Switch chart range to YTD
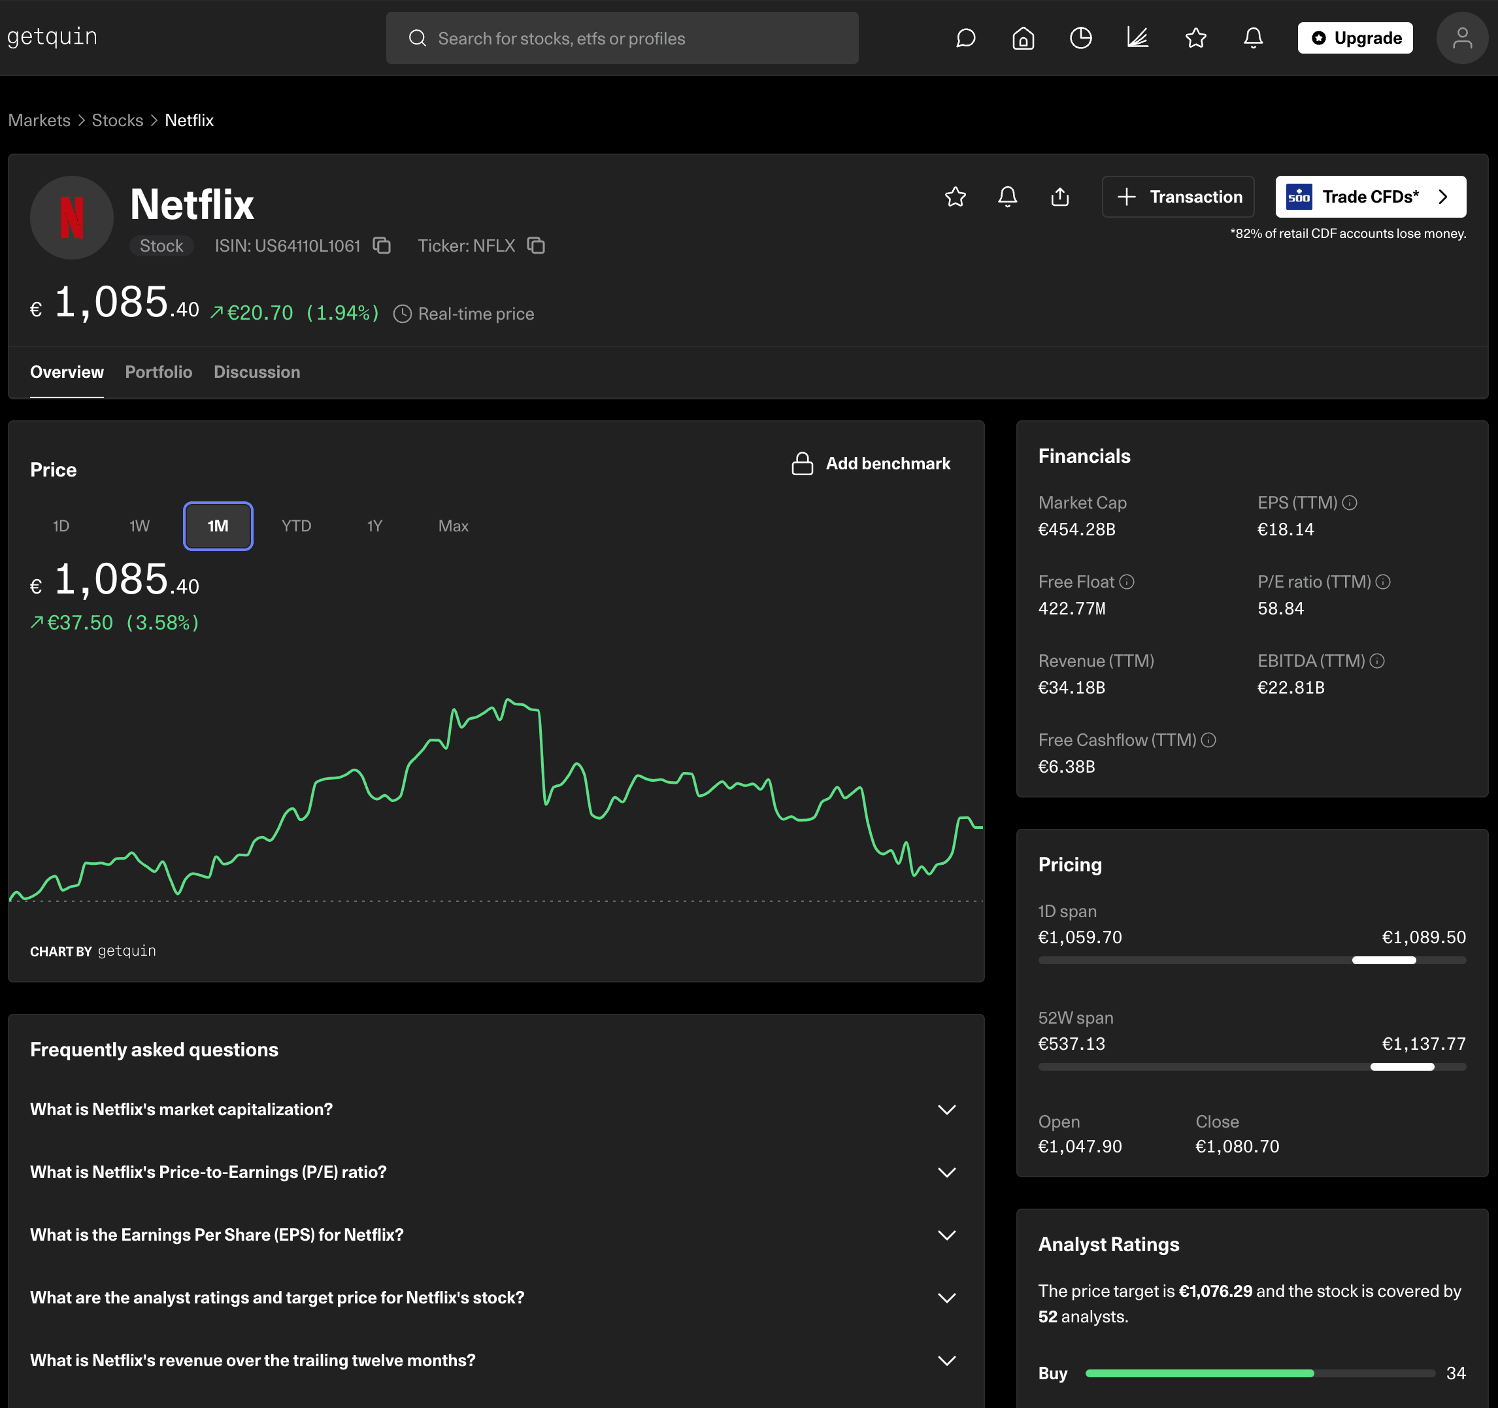The width and height of the screenshot is (1498, 1408). 296,526
